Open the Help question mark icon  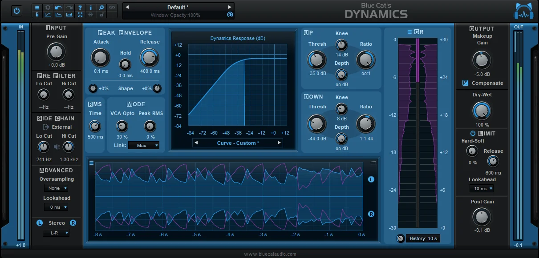(x=80, y=8)
